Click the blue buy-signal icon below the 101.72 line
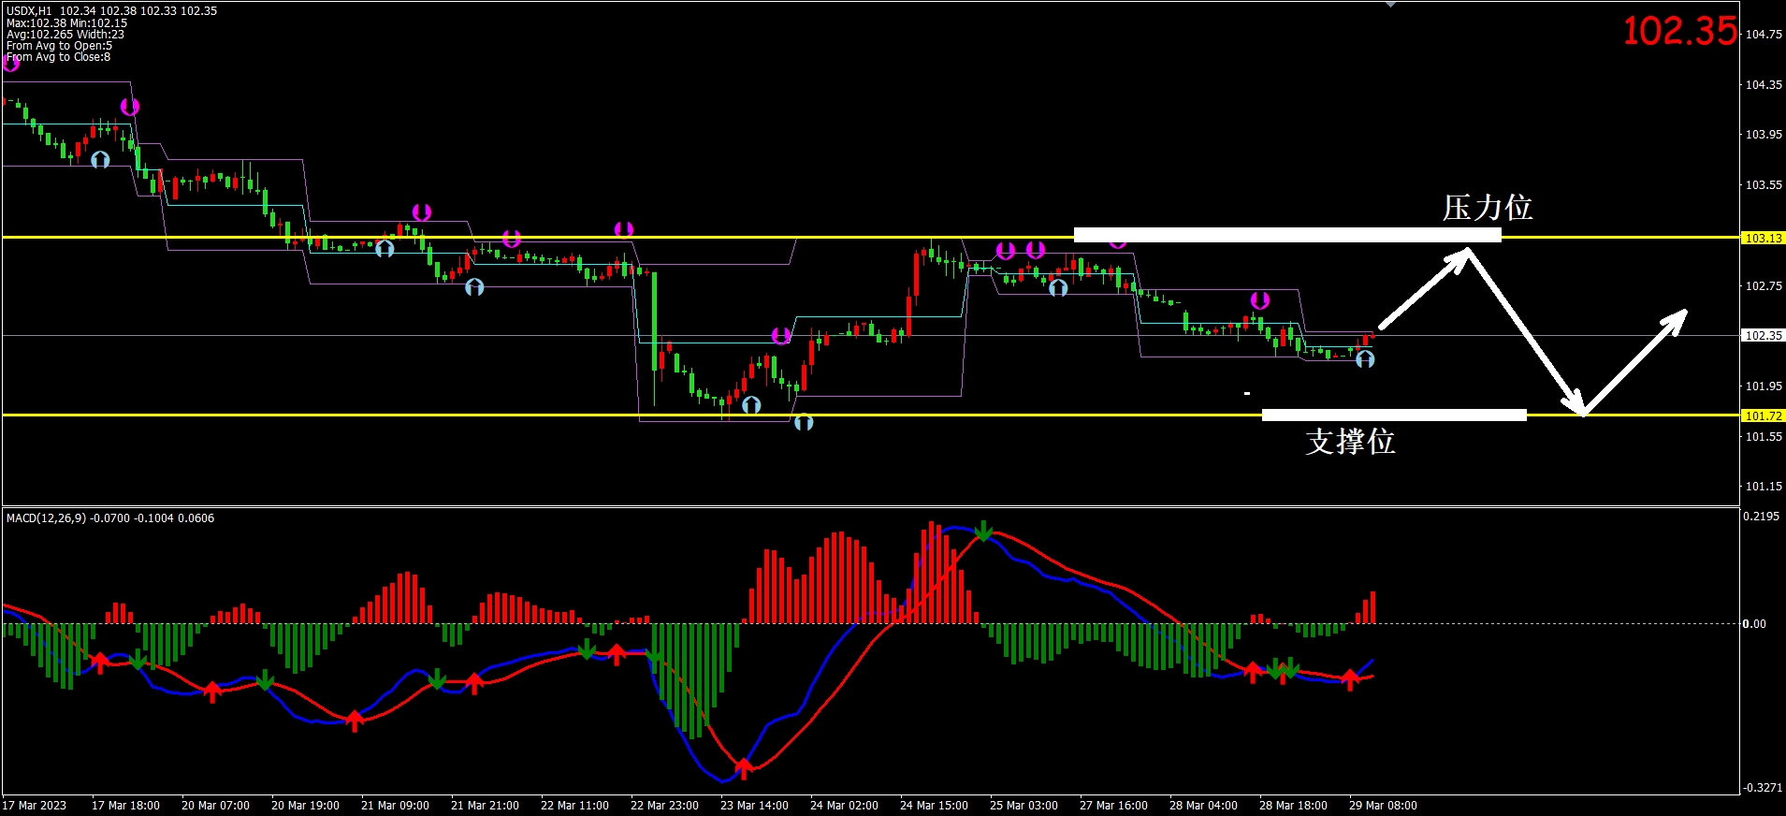 pyautogui.click(x=804, y=423)
